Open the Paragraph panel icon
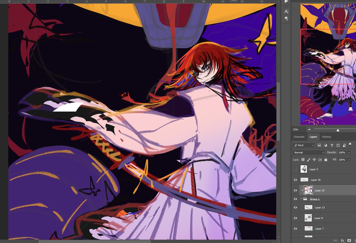The height and width of the screenshot is (243, 356). pyautogui.click(x=286, y=19)
